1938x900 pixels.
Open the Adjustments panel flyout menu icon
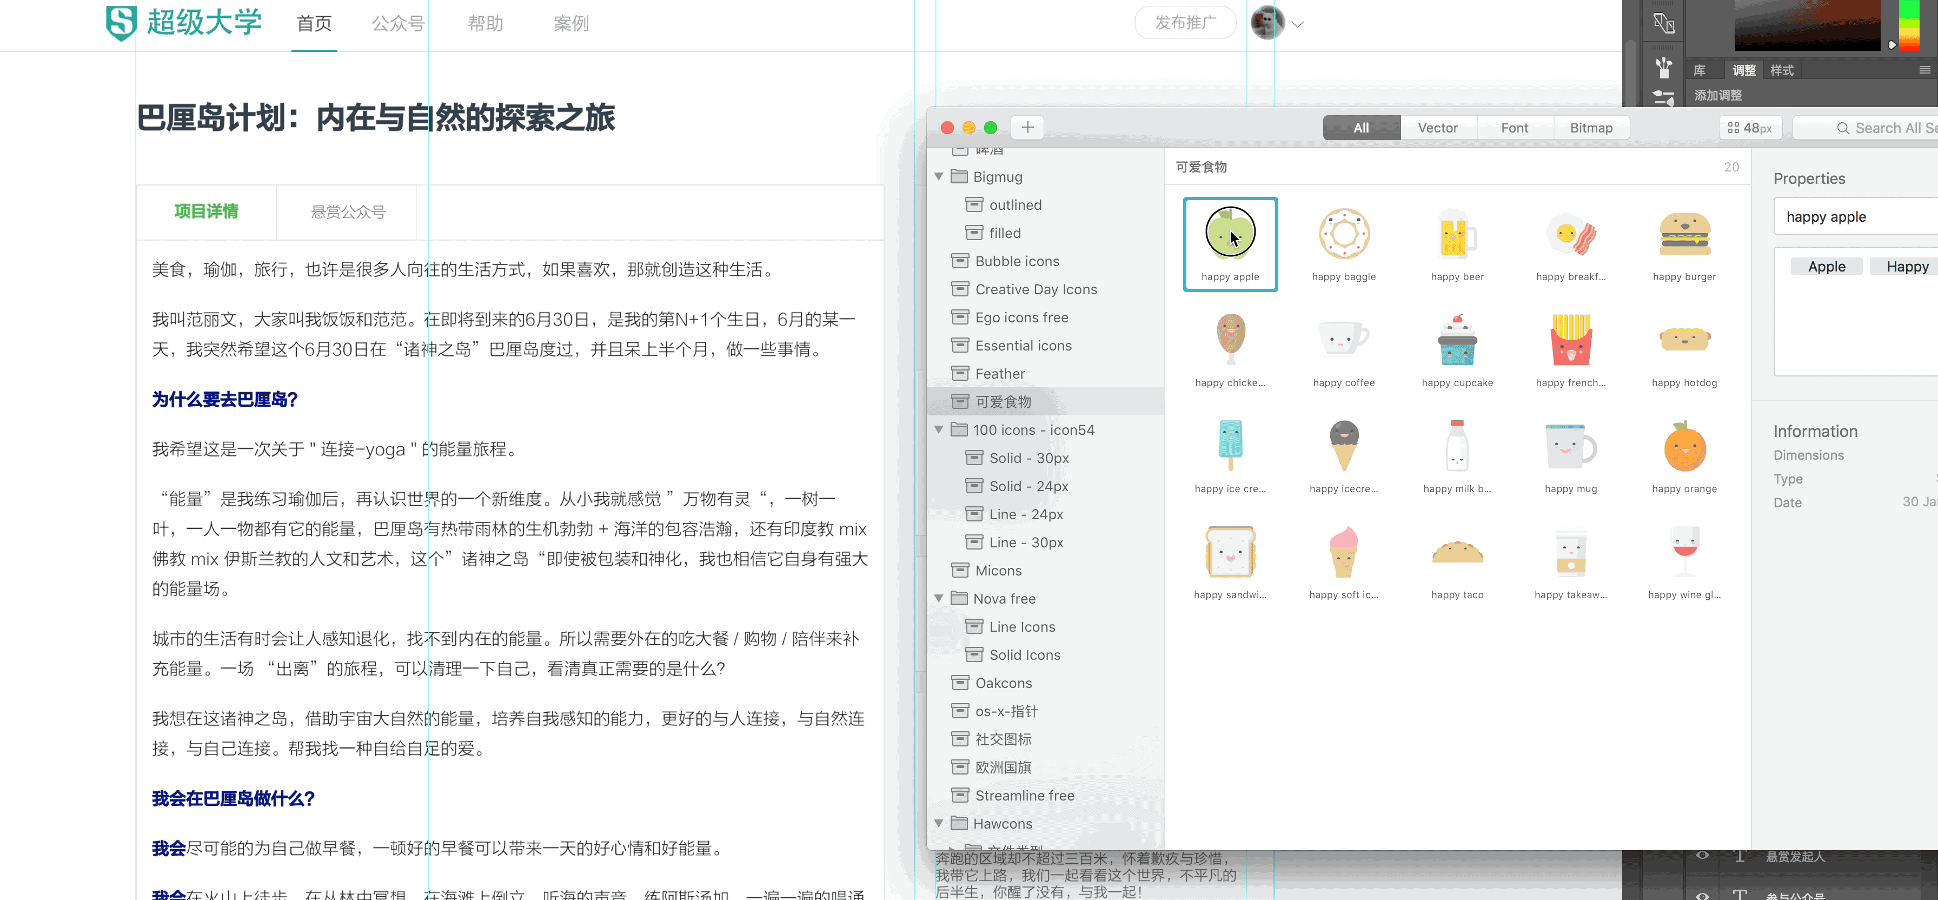(1924, 70)
